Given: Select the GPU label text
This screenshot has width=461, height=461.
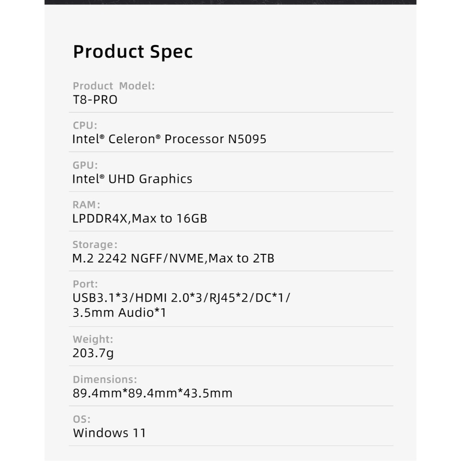Looking at the screenshot, I should point(85,165).
